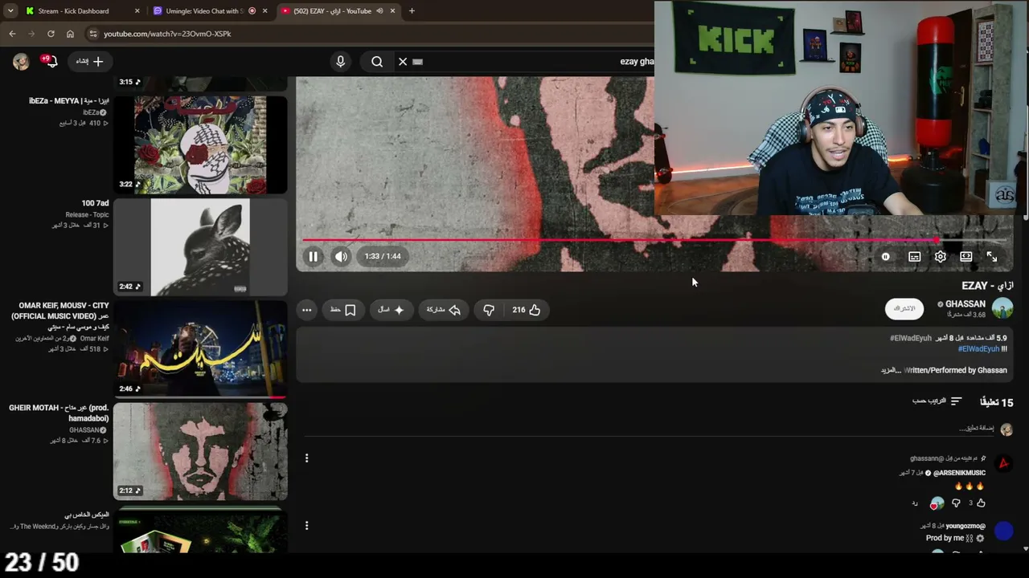
Task: Open the browser tab search dropdown
Action: click(10, 11)
